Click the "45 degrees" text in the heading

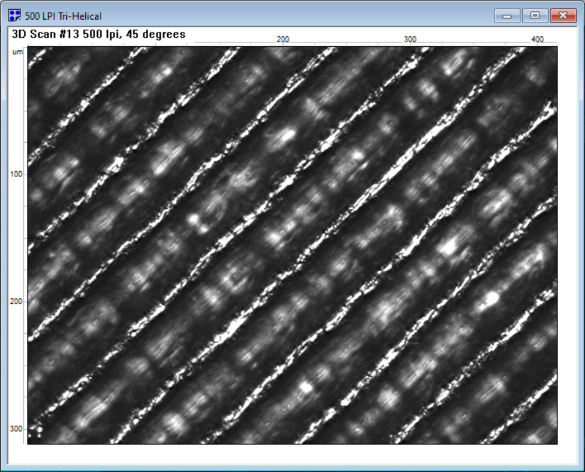(160, 34)
